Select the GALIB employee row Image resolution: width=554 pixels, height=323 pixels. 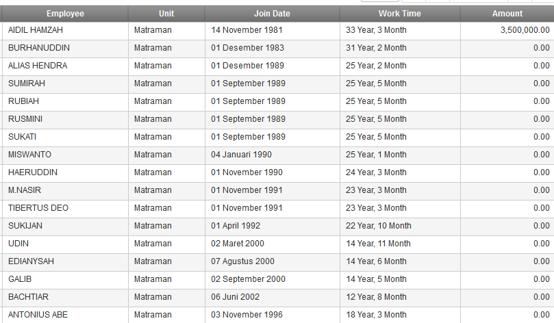tap(278, 279)
